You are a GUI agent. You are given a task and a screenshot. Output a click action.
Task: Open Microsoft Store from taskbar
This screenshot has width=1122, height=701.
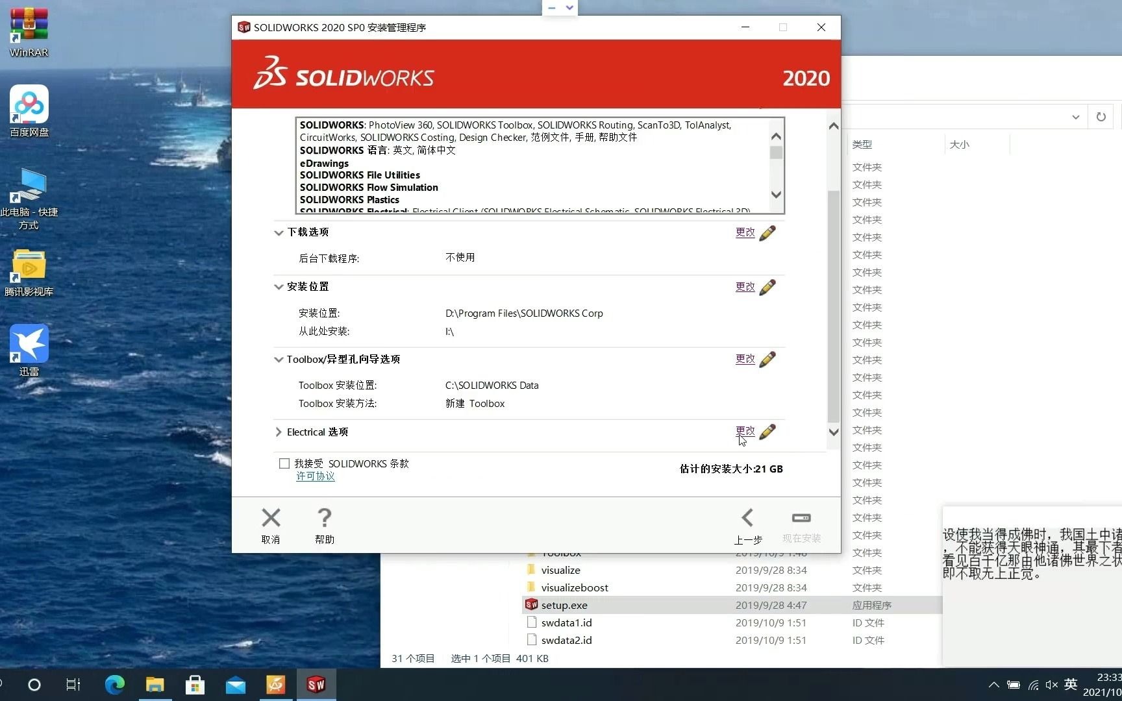pos(195,685)
